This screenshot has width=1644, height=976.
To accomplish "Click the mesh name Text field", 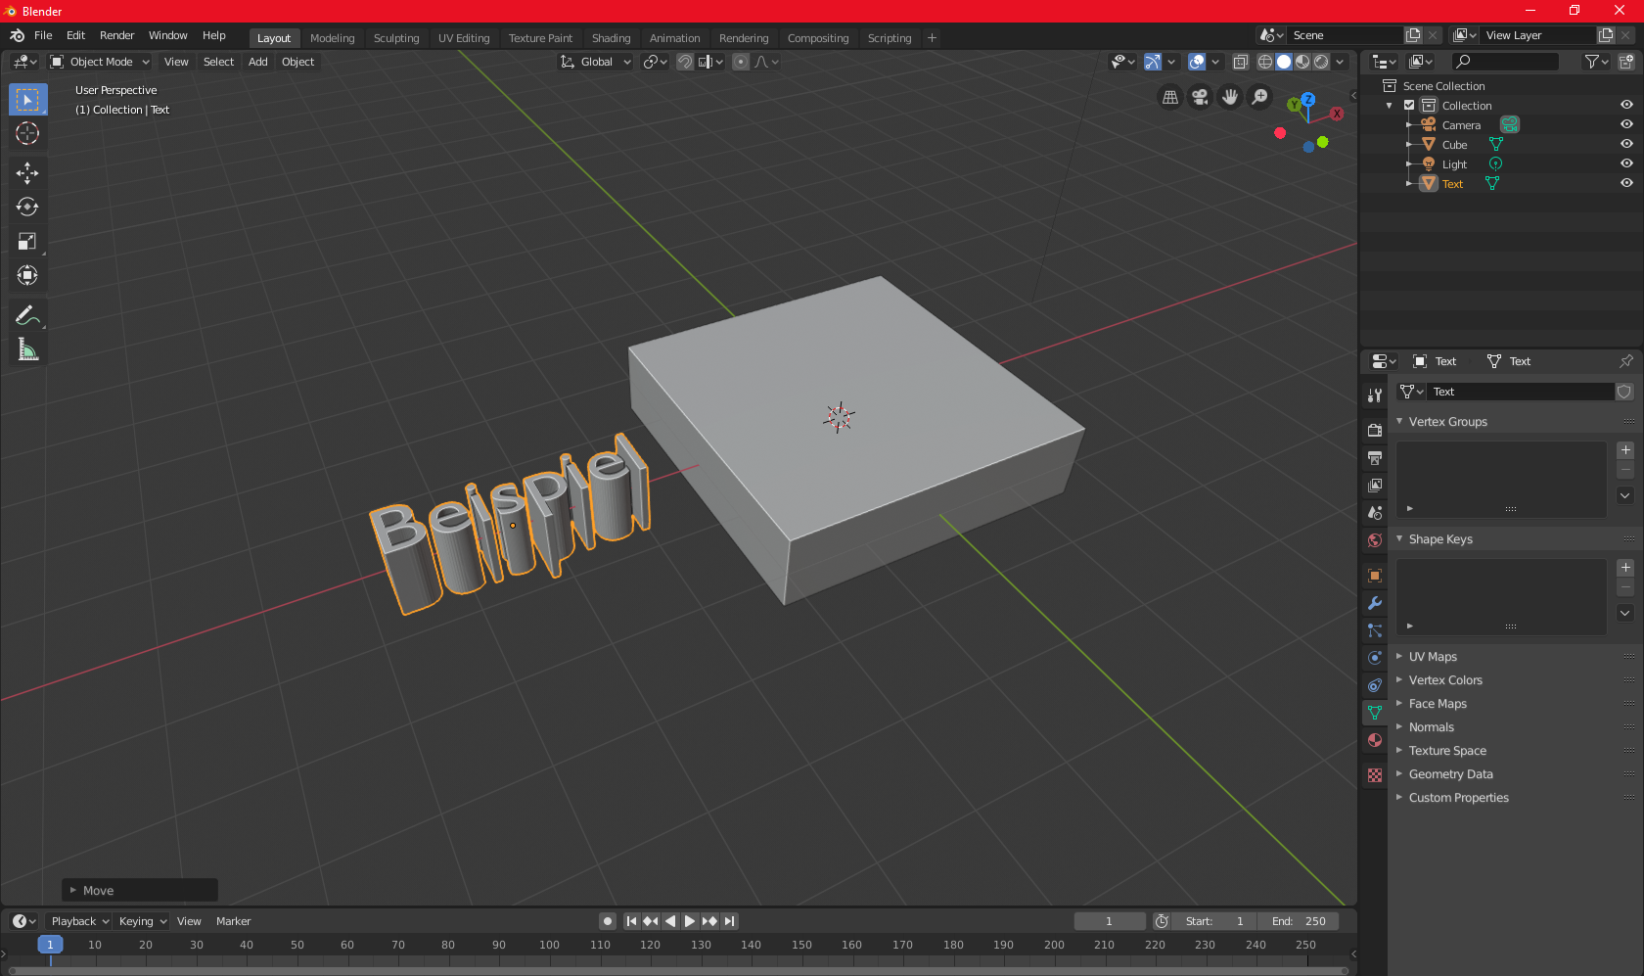I will pyautogui.click(x=1519, y=392).
